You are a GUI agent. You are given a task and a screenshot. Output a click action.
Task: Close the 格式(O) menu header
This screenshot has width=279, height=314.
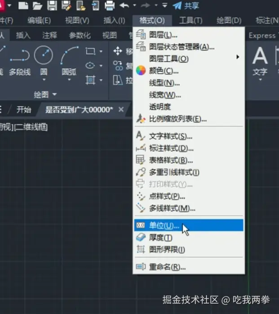[x=152, y=20]
